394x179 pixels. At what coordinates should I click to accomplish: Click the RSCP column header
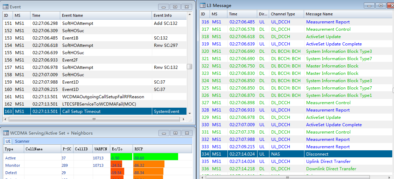click(x=162, y=149)
